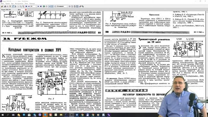Open Skype from the taskbar
This screenshot has width=208, height=117.
[x=45, y=115]
